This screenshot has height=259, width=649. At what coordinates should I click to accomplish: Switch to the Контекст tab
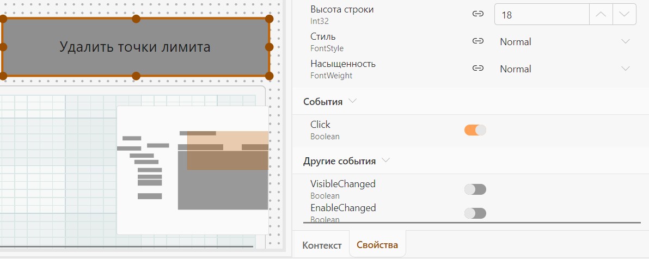coord(322,245)
